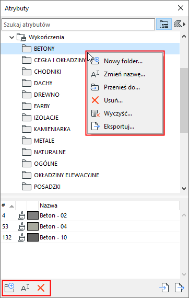Click the folder tree scrollbar thumb
The height and width of the screenshot is (298, 189).
point(184,100)
